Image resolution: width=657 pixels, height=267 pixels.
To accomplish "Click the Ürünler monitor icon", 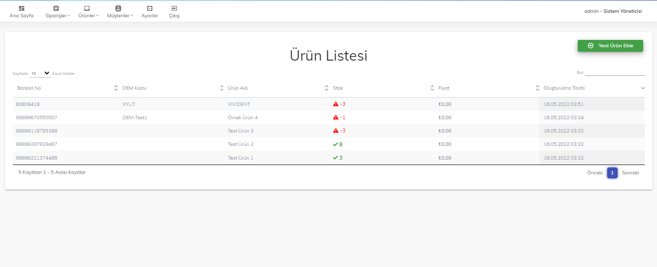I will [x=87, y=8].
